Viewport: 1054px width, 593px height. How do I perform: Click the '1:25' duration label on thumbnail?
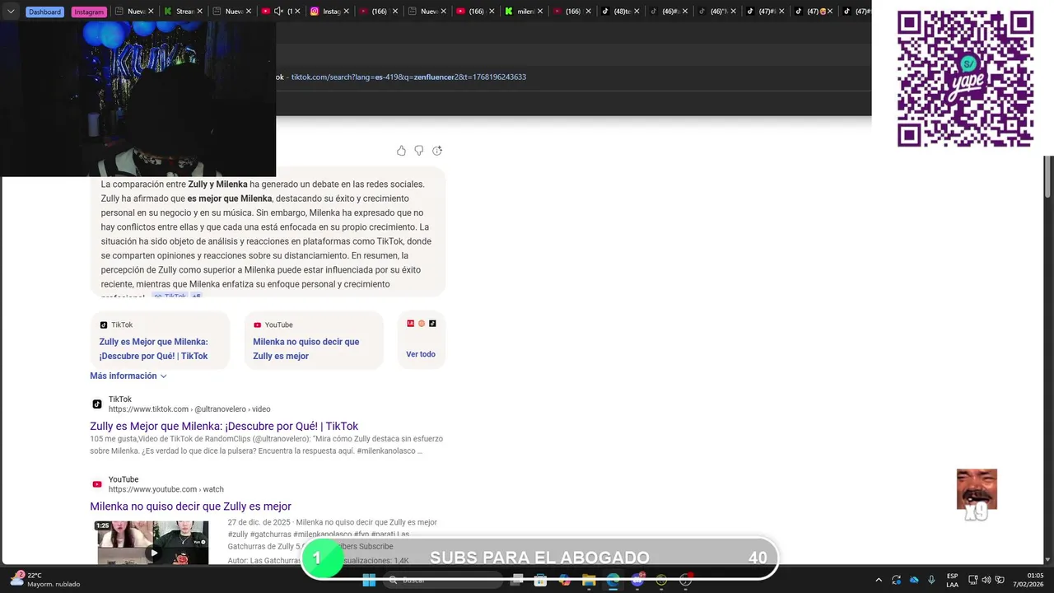tap(103, 525)
